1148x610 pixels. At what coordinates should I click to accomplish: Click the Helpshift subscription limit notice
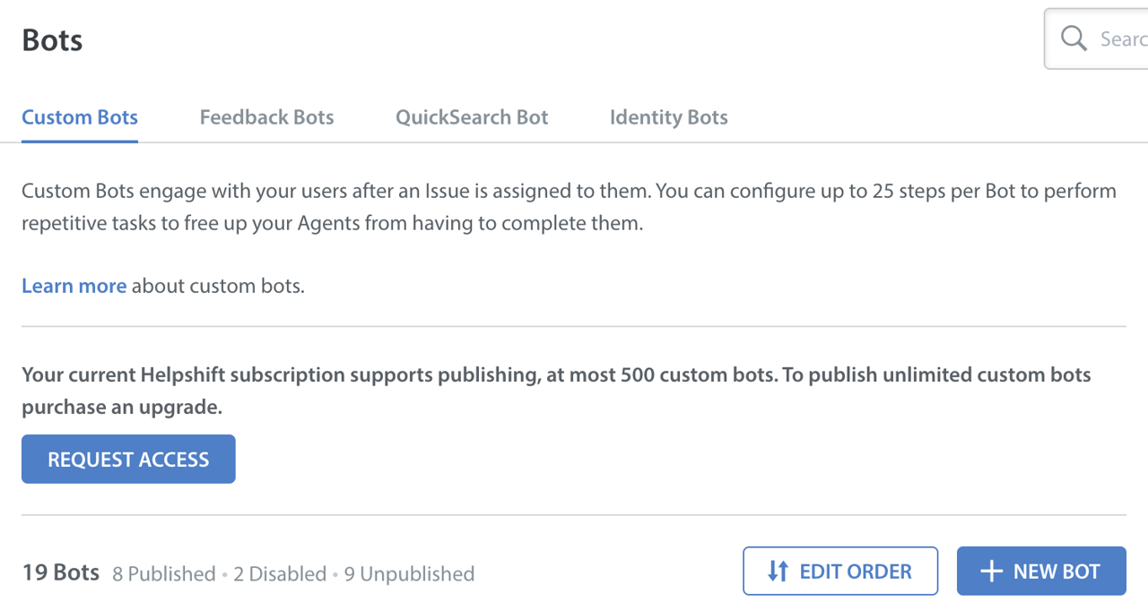pos(556,374)
